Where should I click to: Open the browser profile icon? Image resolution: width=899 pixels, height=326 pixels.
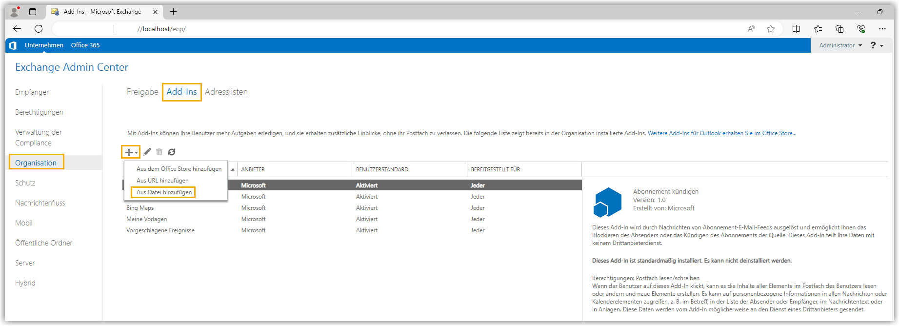pyautogui.click(x=15, y=12)
